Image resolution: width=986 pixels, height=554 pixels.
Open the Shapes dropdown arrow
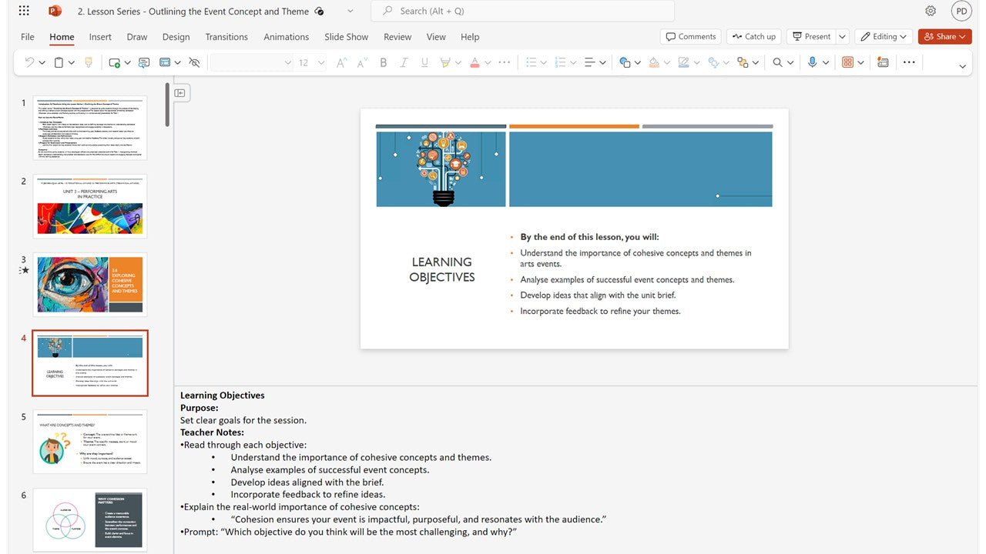tap(638, 63)
